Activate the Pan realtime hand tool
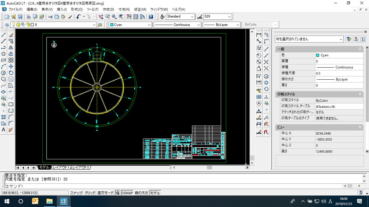This screenshot has height=207, width=369. click(x=101, y=17)
